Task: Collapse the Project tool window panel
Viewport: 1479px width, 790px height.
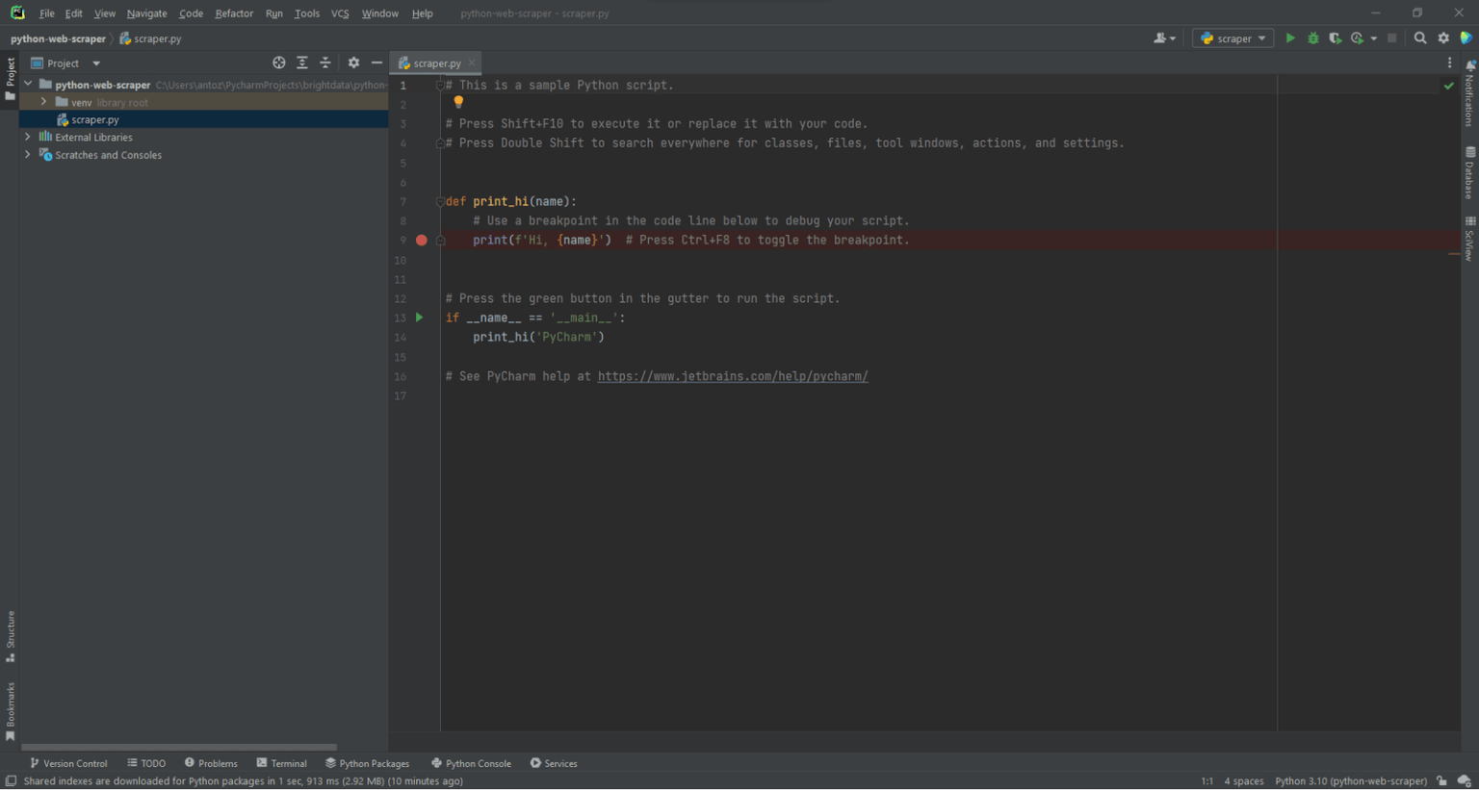Action: 378,63
